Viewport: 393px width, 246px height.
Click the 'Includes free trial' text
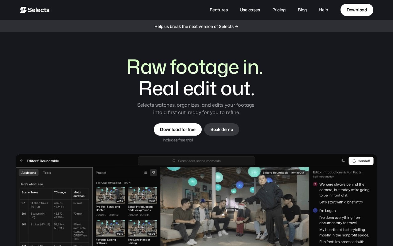(x=178, y=140)
